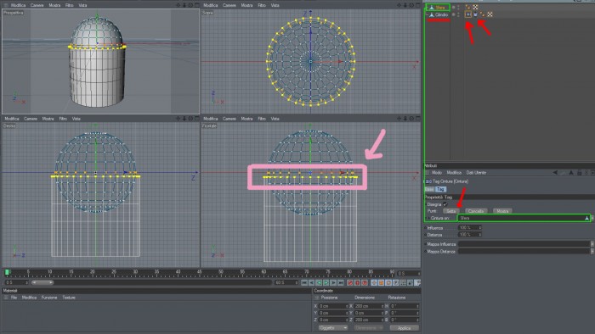Open the Dati Utente menu in Attributes
595x334 pixels.
tap(476, 172)
